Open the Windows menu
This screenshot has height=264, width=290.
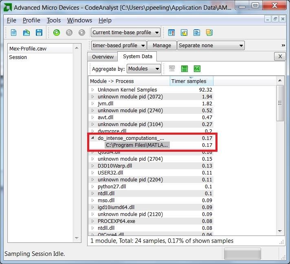click(x=79, y=20)
